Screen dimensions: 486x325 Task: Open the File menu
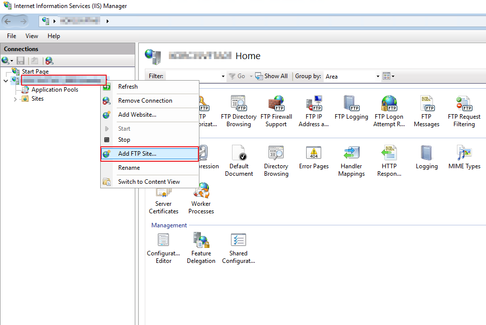[12, 36]
